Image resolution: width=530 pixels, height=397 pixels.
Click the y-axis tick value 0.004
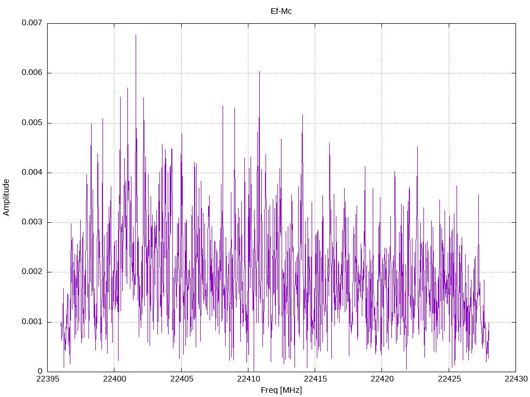point(32,173)
